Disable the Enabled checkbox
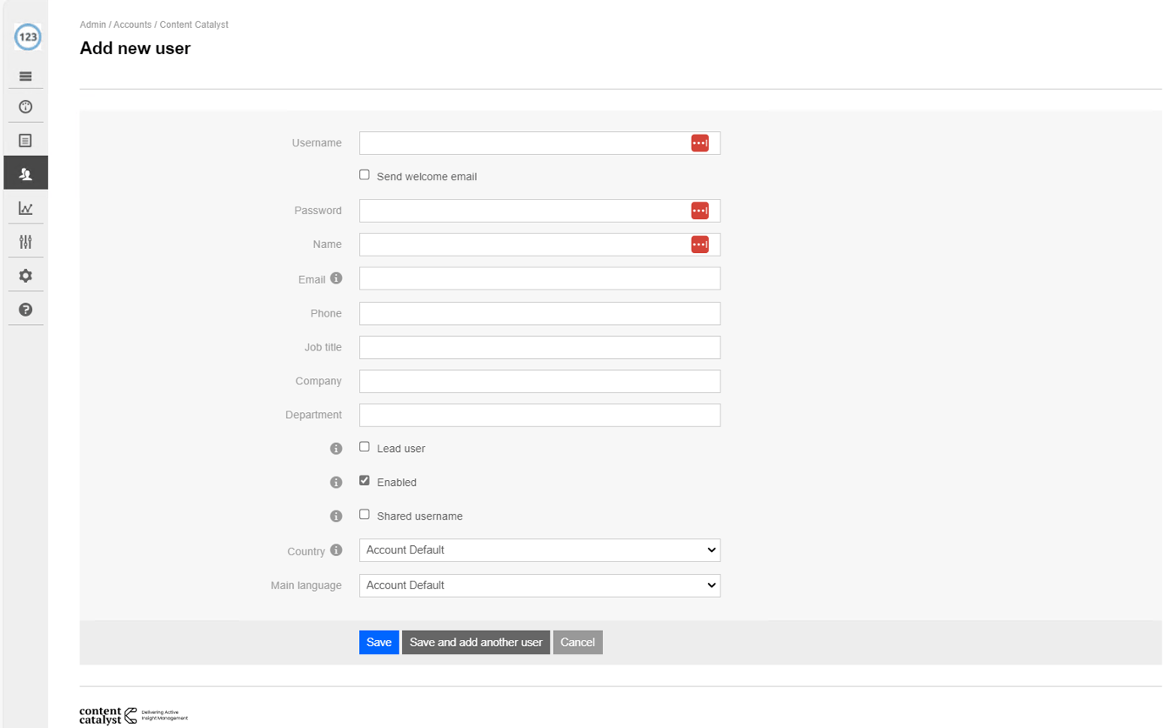1165x728 pixels. click(364, 479)
